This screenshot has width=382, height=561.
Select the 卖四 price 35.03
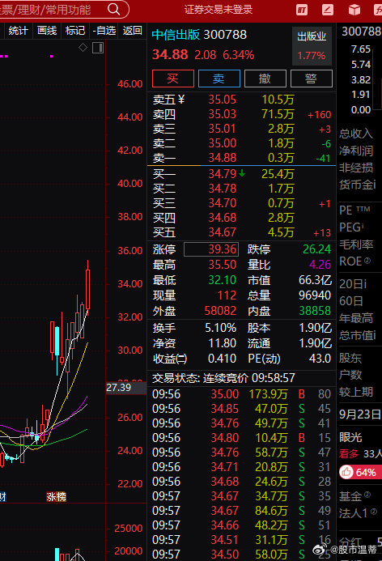pyautogui.click(x=222, y=114)
